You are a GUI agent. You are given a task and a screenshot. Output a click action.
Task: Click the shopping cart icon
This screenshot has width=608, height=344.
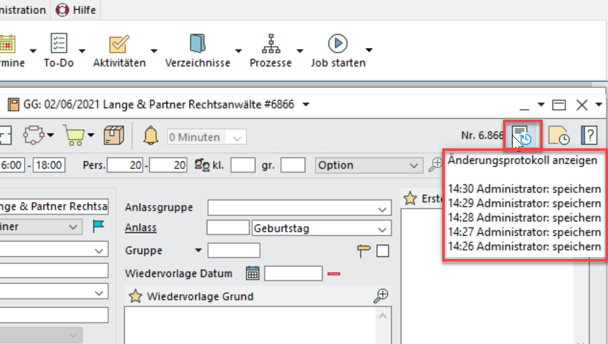(74, 136)
